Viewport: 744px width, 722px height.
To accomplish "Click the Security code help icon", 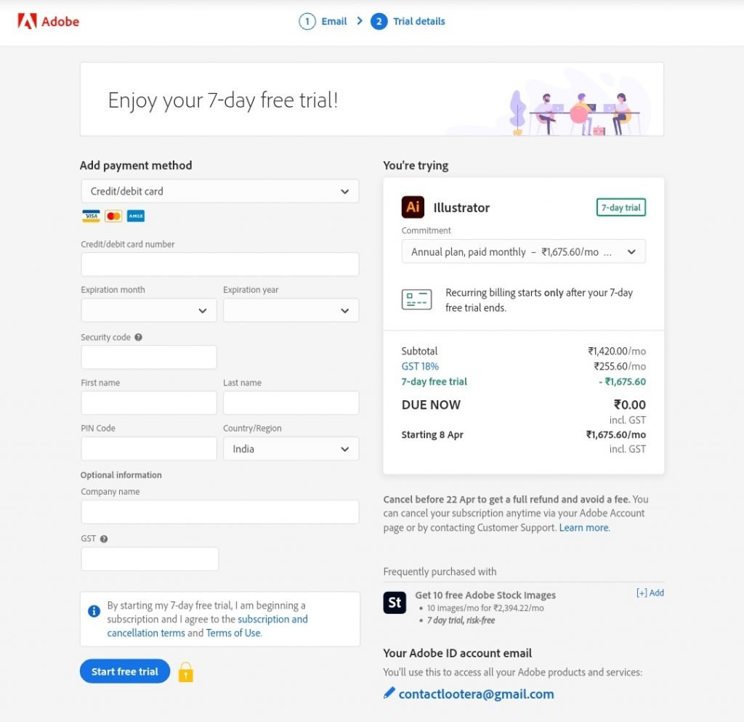I will [138, 337].
